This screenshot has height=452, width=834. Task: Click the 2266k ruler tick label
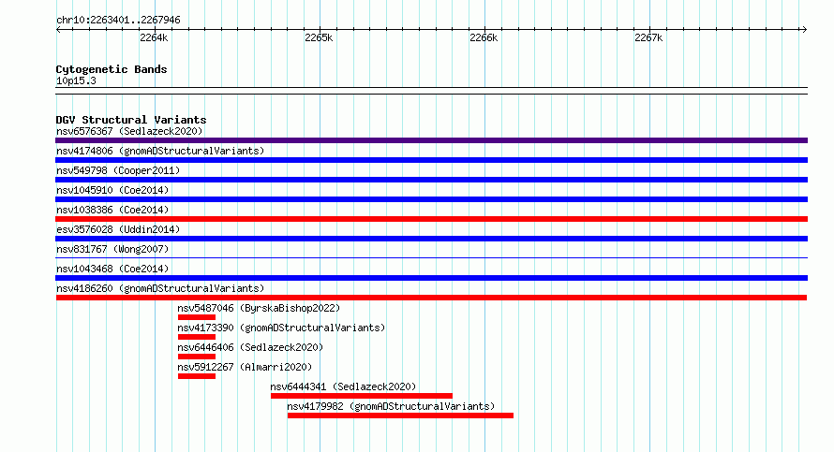484,37
